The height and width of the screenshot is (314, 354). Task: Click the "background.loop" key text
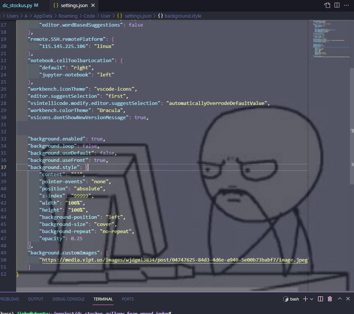point(52,146)
